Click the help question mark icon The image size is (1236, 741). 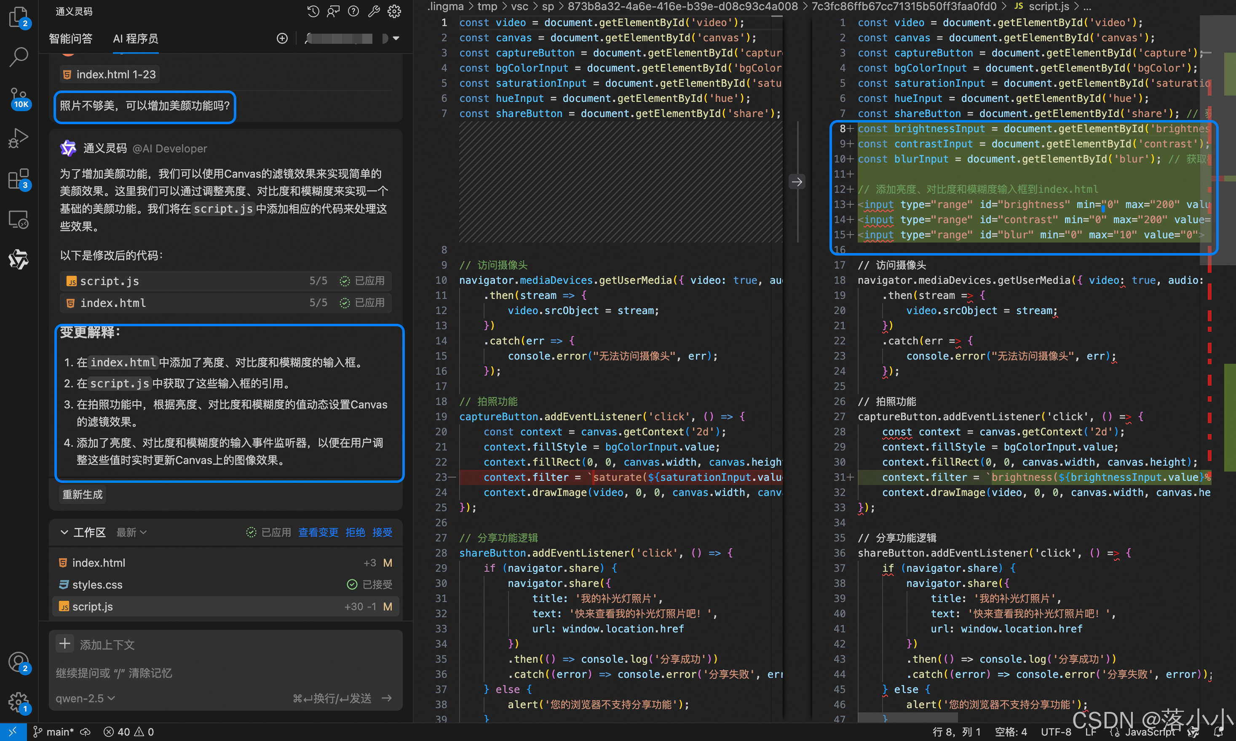353,11
